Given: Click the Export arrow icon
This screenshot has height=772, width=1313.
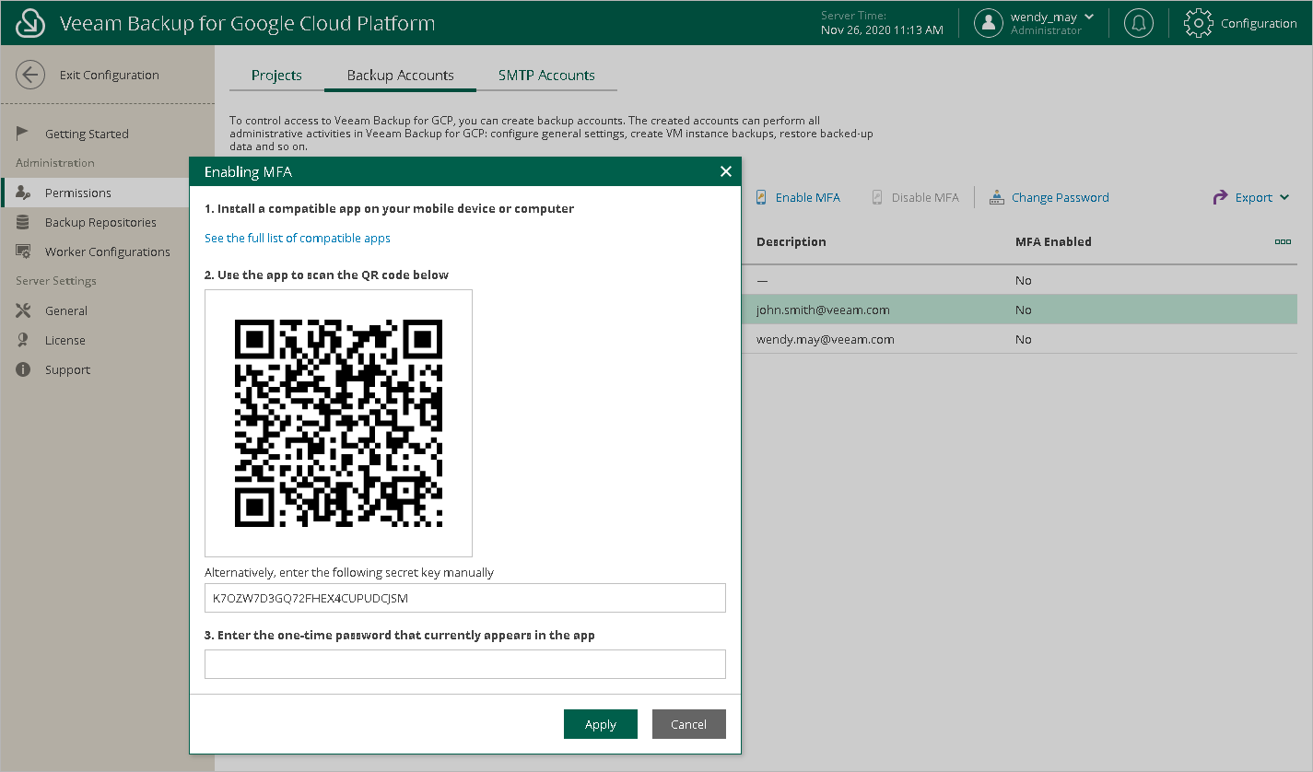Looking at the screenshot, I should [1221, 197].
